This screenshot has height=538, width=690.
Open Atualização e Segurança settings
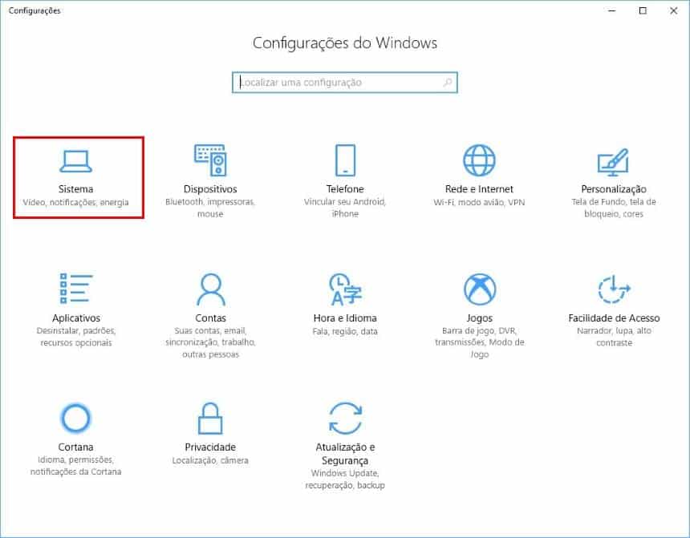pos(344,419)
